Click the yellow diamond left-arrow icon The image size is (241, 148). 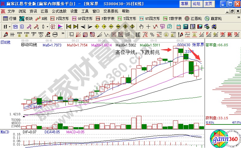click(97, 27)
